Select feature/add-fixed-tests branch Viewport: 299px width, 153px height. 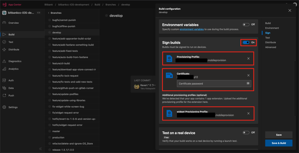coord(72,51)
